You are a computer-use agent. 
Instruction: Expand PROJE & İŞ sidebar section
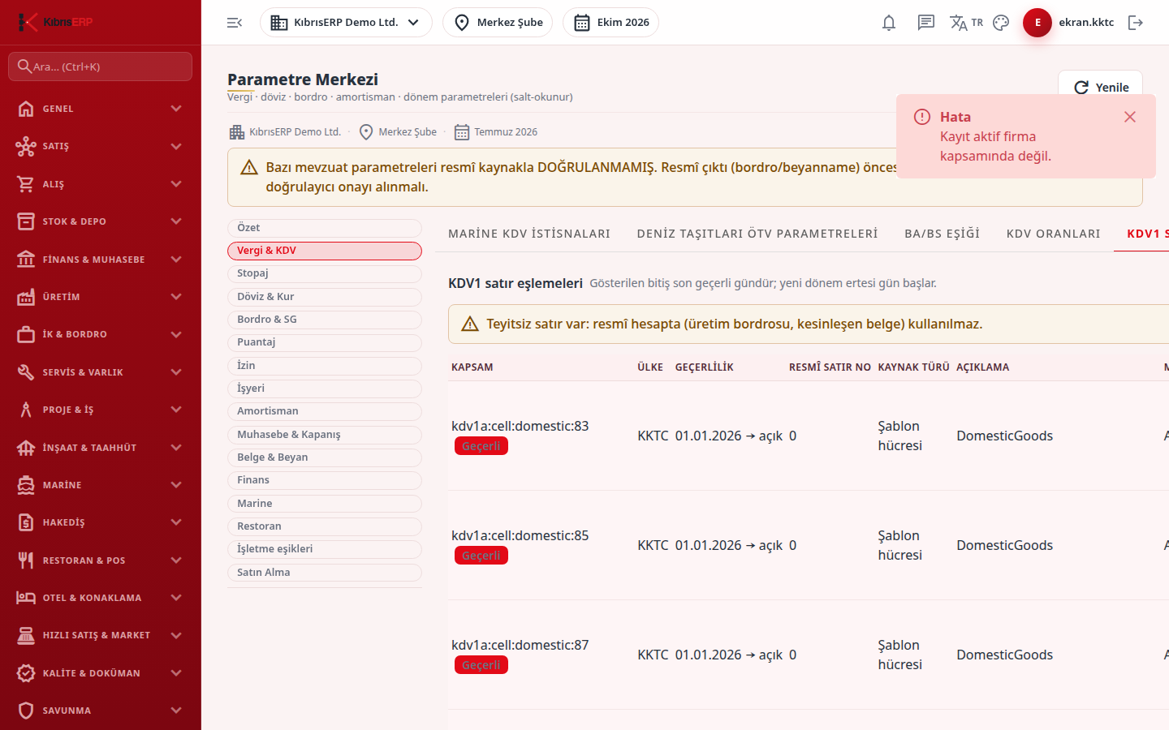tap(101, 410)
